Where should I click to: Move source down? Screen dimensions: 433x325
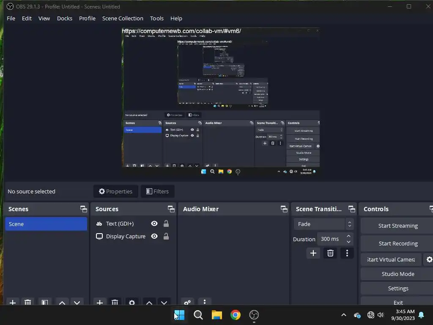click(164, 302)
